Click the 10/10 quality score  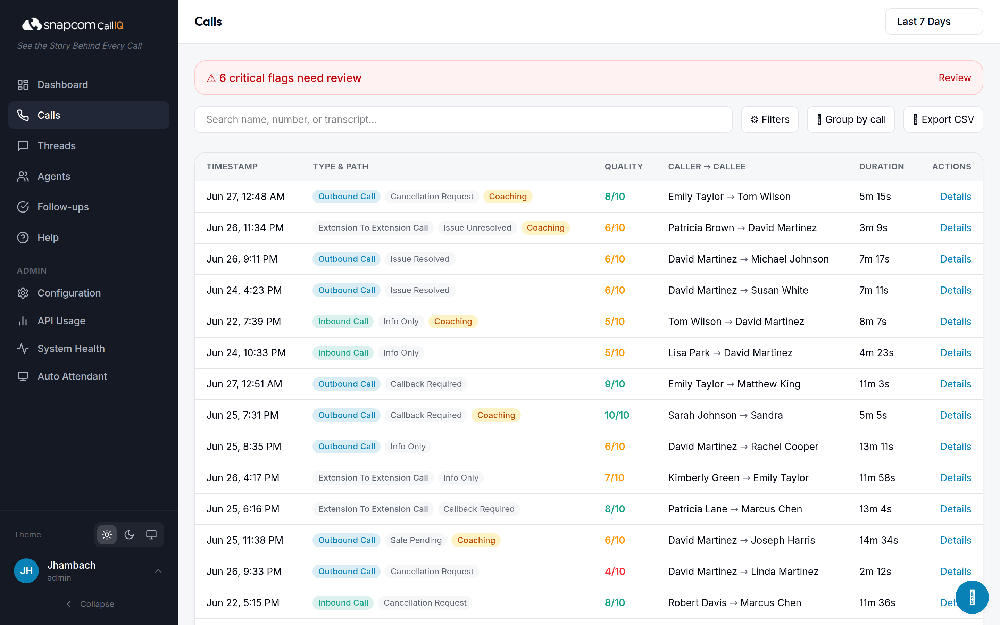pos(617,415)
